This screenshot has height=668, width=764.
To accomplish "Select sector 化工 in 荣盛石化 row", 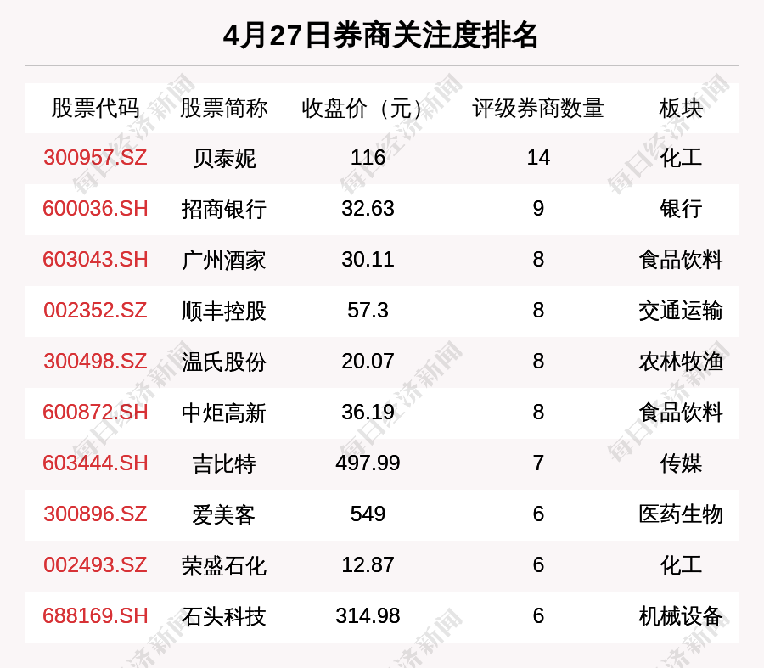I will [x=681, y=565].
